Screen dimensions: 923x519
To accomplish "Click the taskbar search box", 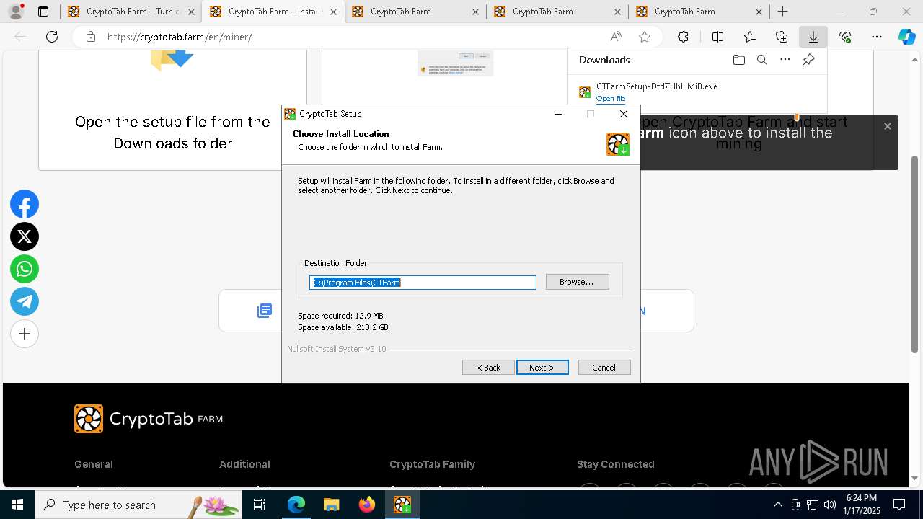I will [x=139, y=505].
